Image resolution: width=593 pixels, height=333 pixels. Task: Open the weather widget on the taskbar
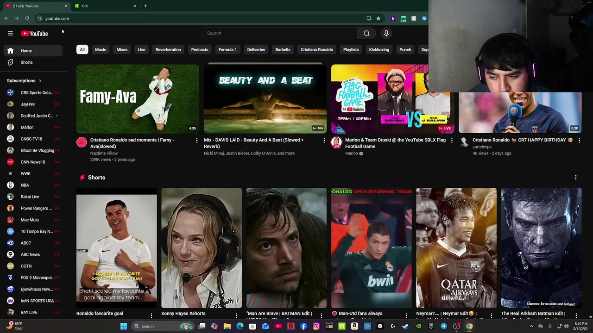pyautogui.click(x=15, y=326)
